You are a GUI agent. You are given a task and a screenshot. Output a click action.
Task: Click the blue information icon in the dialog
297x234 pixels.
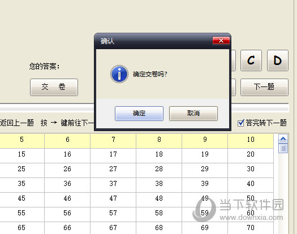coord(119,74)
